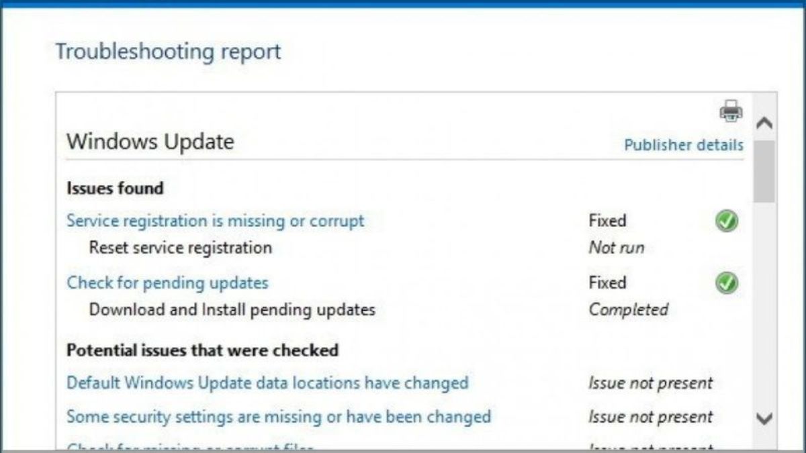Viewport: 806px width, 453px height.
Task: Select 'Download and Install pending updates' entry
Action: (232, 310)
